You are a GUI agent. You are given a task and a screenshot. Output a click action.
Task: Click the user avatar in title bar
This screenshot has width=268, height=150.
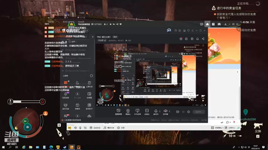click(x=169, y=30)
